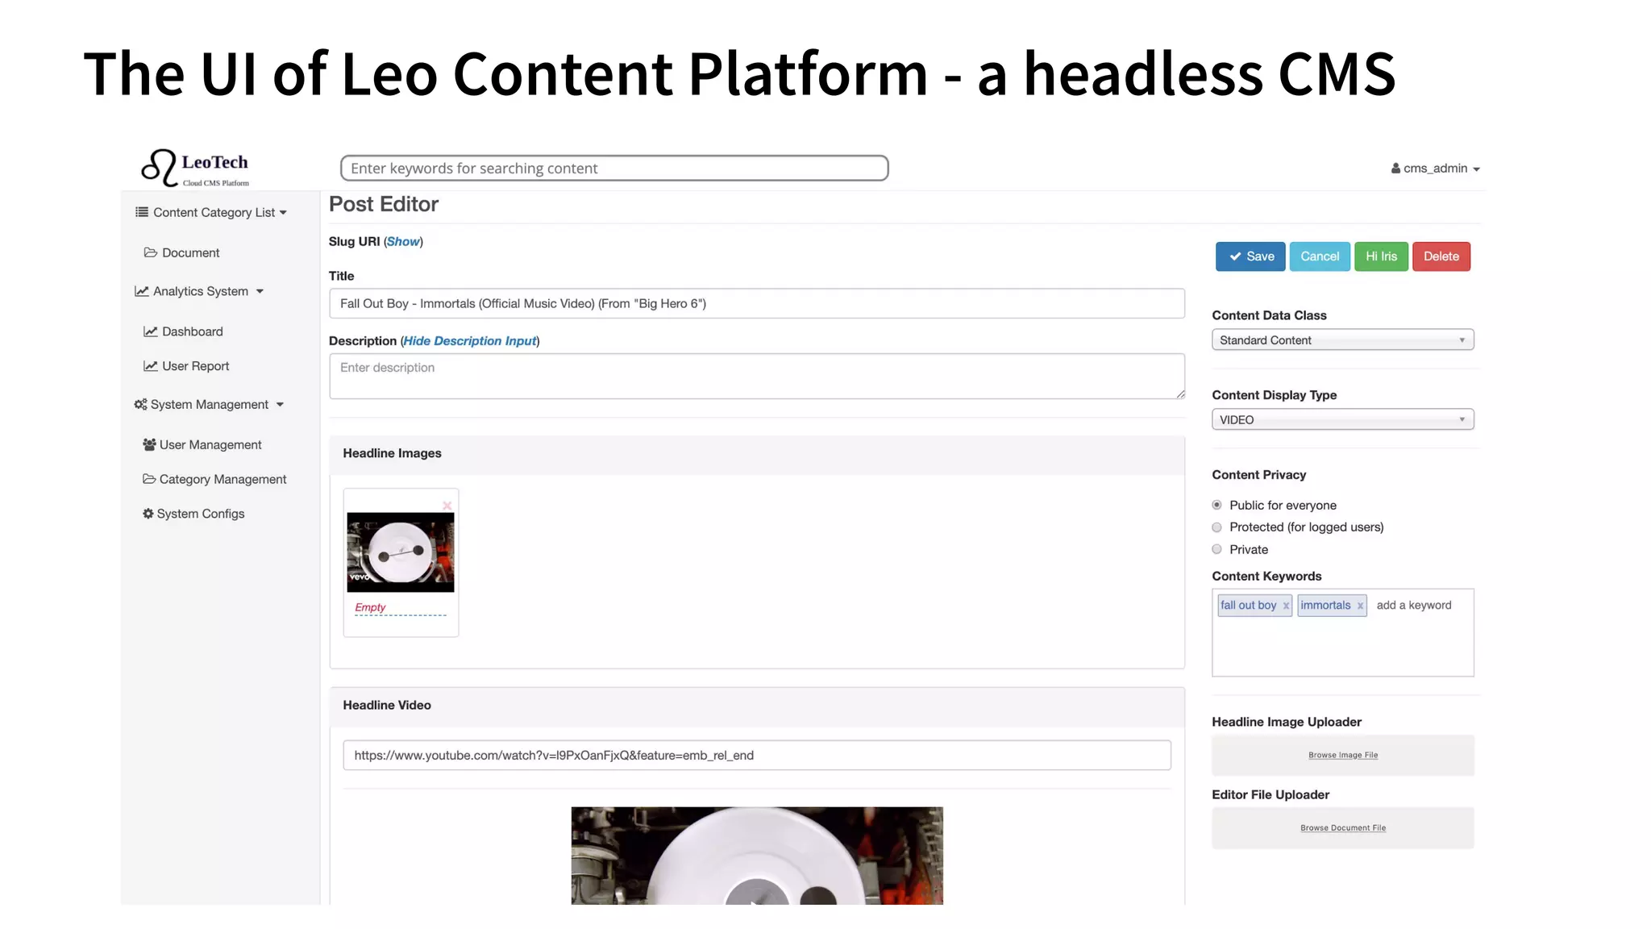
Task: Remove the "immortals" keyword tag
Action: [x=1359, y=606]
